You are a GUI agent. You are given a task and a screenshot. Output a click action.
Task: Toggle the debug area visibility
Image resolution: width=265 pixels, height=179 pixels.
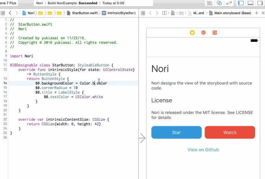[x=250, y=3]
